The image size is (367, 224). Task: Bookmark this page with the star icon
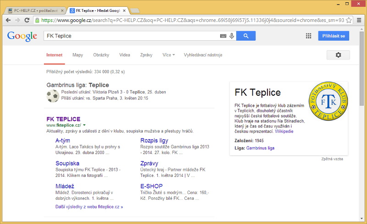click(349, 20)
